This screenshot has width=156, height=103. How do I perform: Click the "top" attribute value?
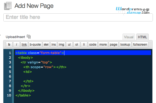point(45,62)
